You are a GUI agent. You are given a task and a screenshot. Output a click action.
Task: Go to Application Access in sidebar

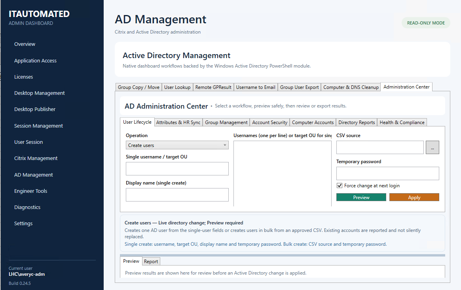[35, 60]
